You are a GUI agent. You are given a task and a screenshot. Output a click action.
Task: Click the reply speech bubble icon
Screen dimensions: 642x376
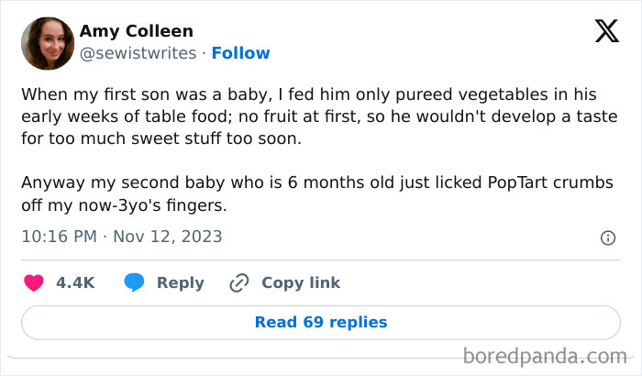coord(134,282)
